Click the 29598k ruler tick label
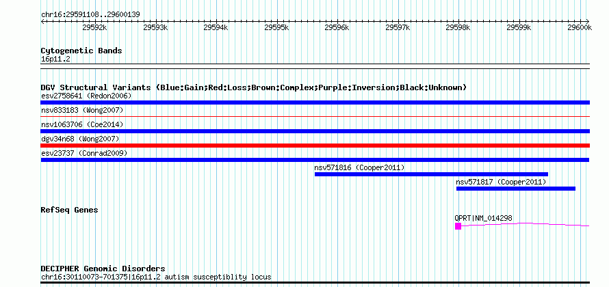Image resolution: width=609 pixels, height=287 pixels. coord(458,27)
